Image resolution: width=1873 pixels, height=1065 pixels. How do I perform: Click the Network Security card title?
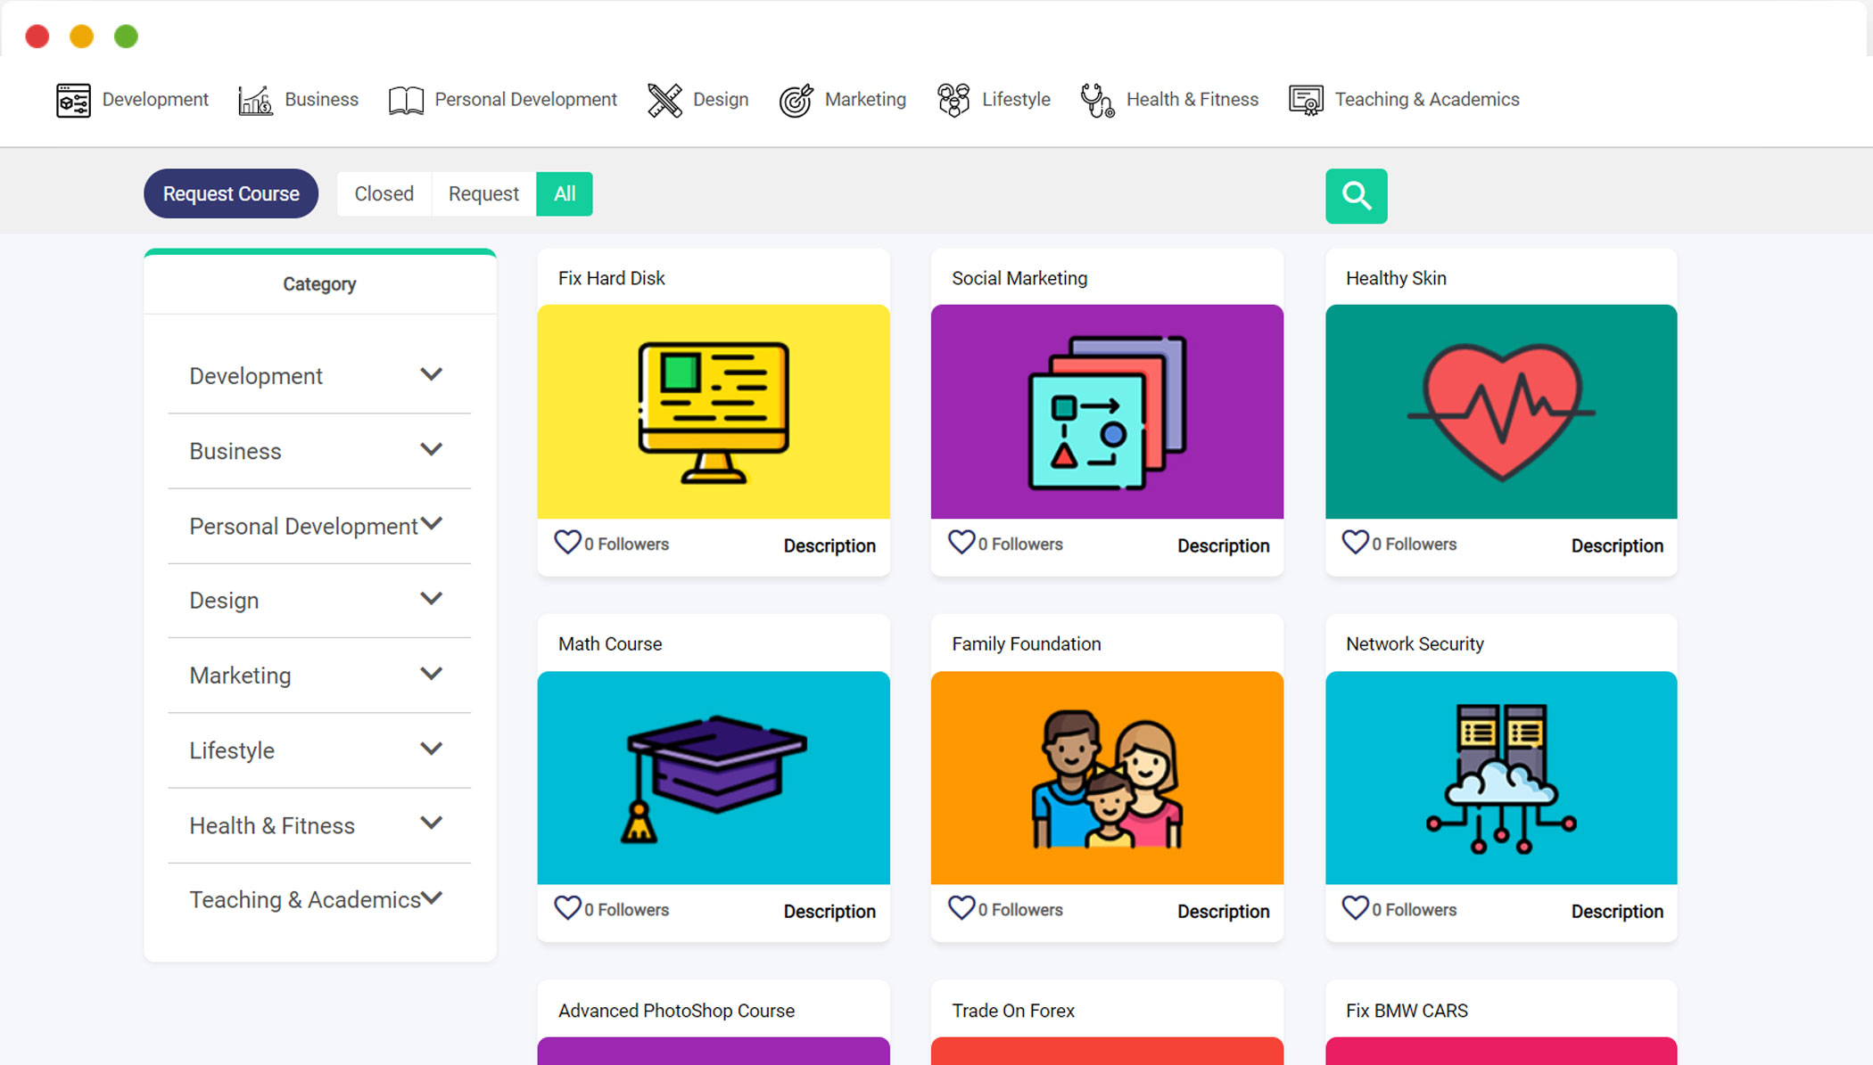tap(1415, 643)
